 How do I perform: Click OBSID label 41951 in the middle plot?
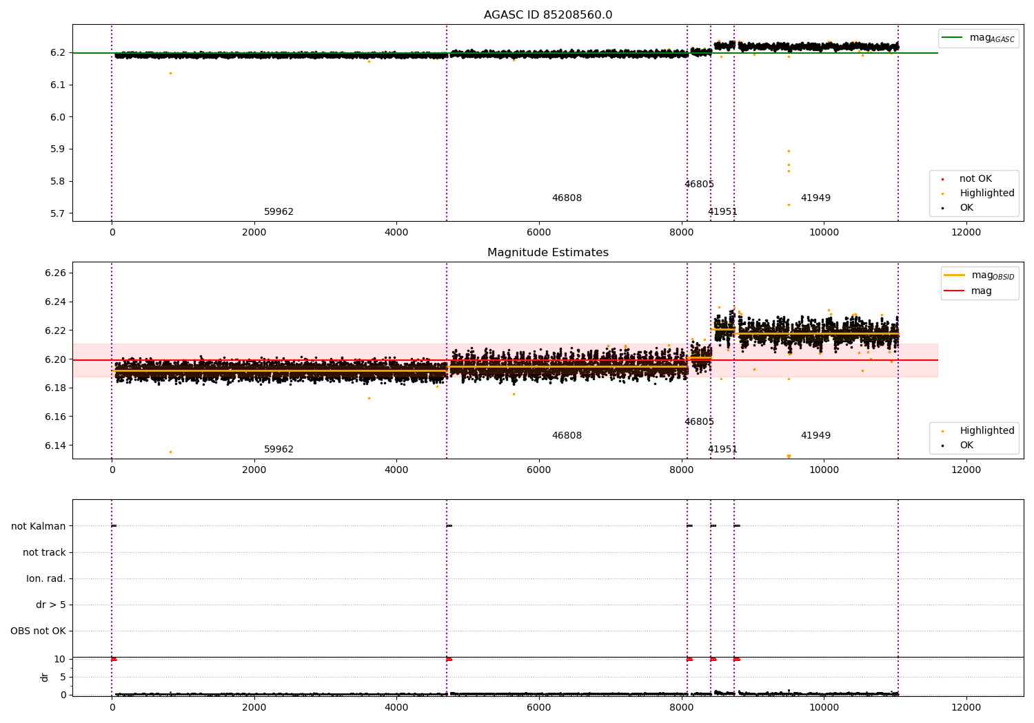point(722,450)
